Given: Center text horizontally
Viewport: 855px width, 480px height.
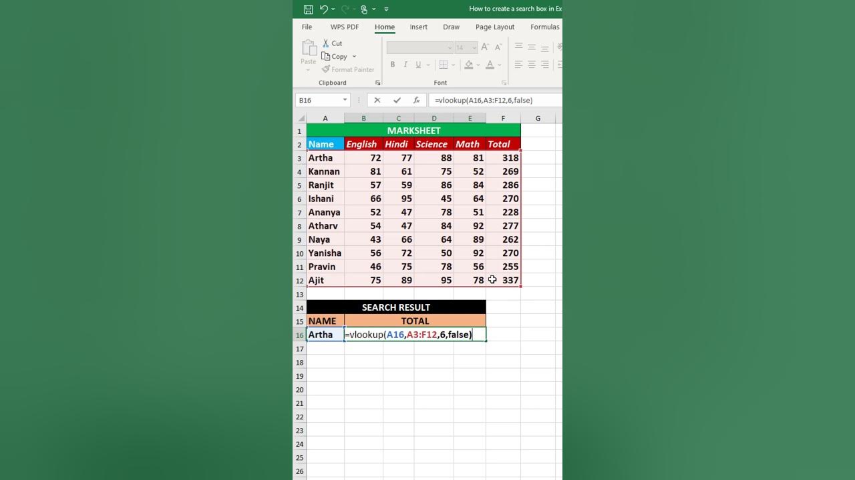Looking at the screenshot, I should pyautogui.click(x=532, y=65).
